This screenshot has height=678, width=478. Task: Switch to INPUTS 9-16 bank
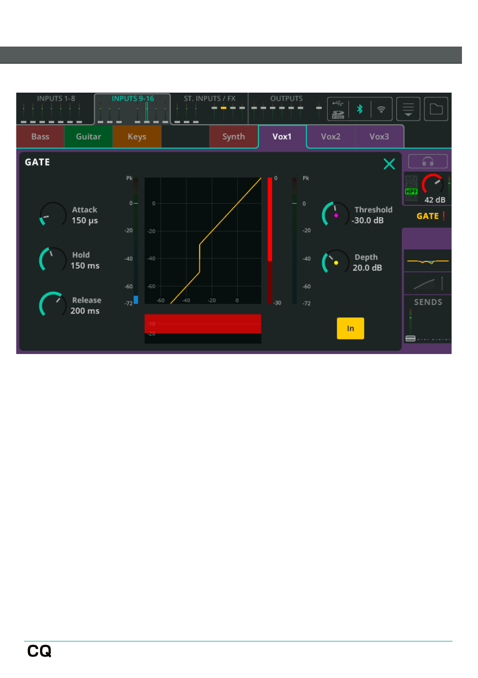click(x=133, y=109)
